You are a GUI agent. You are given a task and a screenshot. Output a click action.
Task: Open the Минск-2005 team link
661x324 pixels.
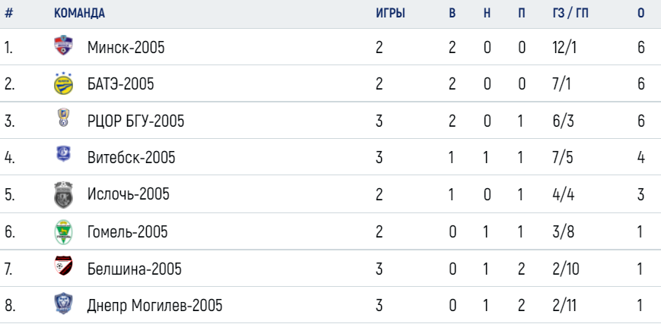point(126,48)
